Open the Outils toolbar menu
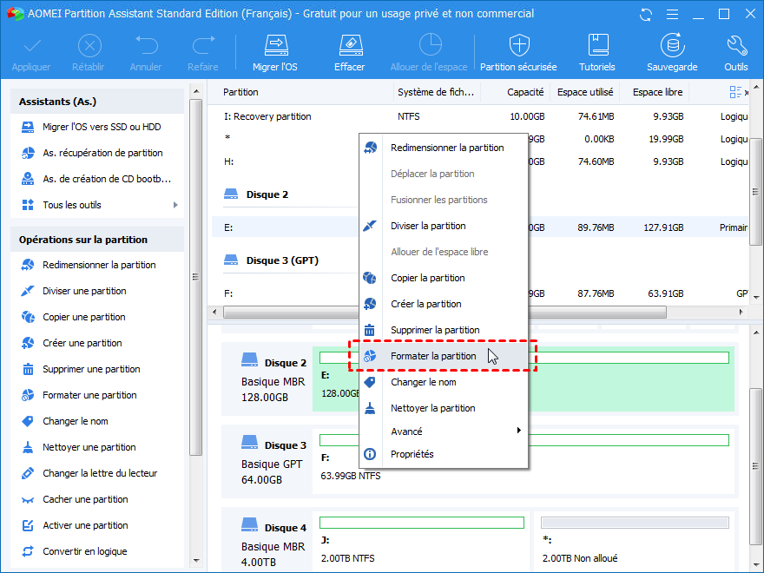This screenshot has width=764, height=573. click(735, 53)
